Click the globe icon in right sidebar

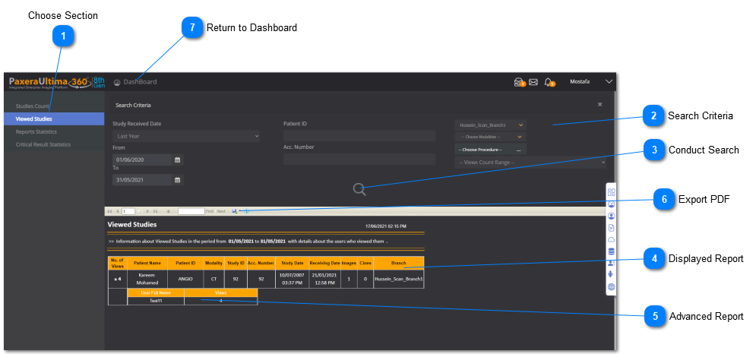(612, 287)
